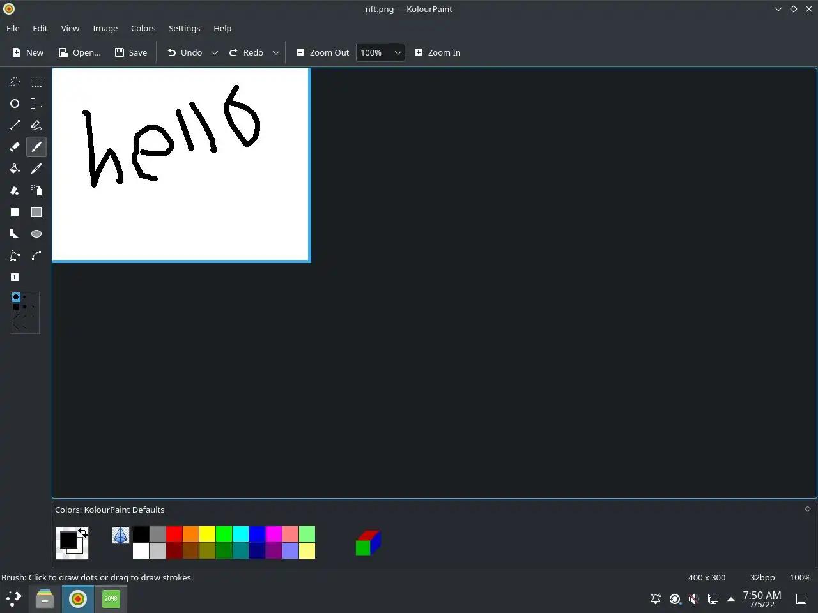The image size is (818, 613).
Task: Click Zoom Out in the toolbar
Action: point(323,52)
